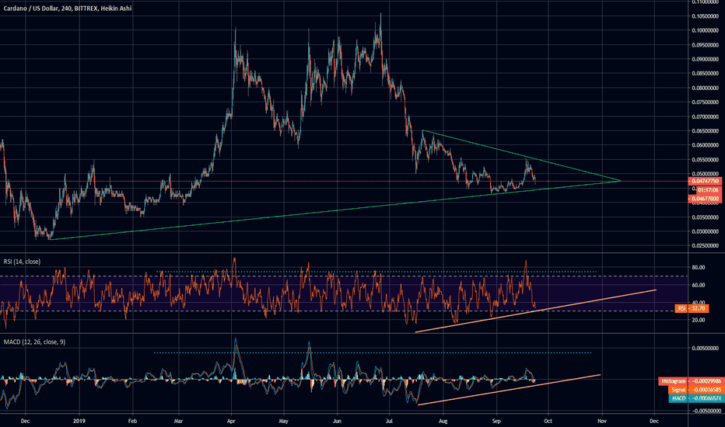The height and width of the screenshot is (427, 725).
Task: Click the RSI 32.70 value tag
Action: pos(692,308)
